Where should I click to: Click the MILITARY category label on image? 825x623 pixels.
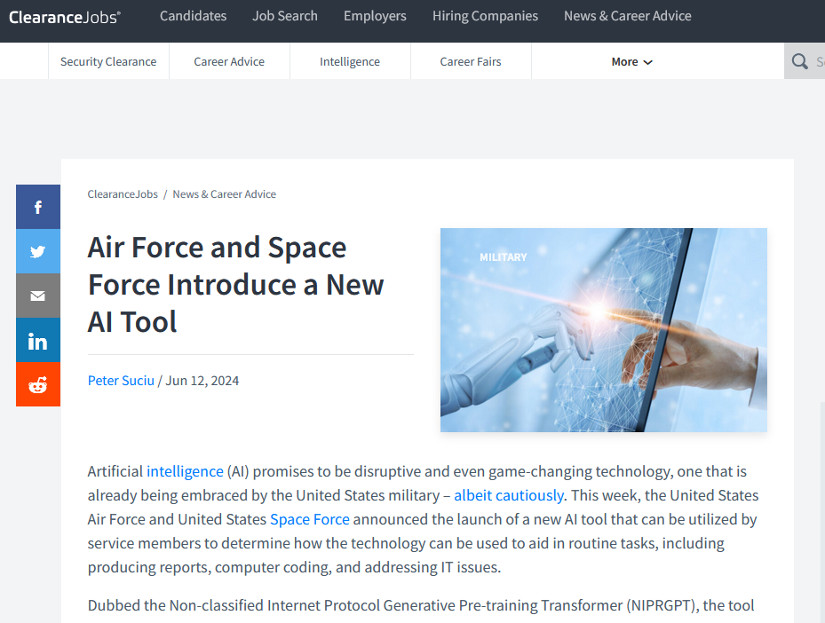point(503,257)
